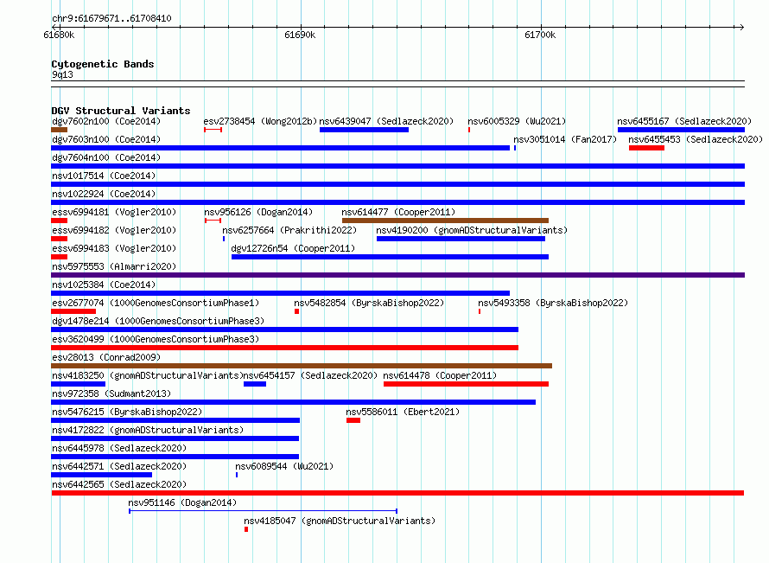Click esv2677074 (1000GenomesConsortiumPhase1) label

(156, 303)
